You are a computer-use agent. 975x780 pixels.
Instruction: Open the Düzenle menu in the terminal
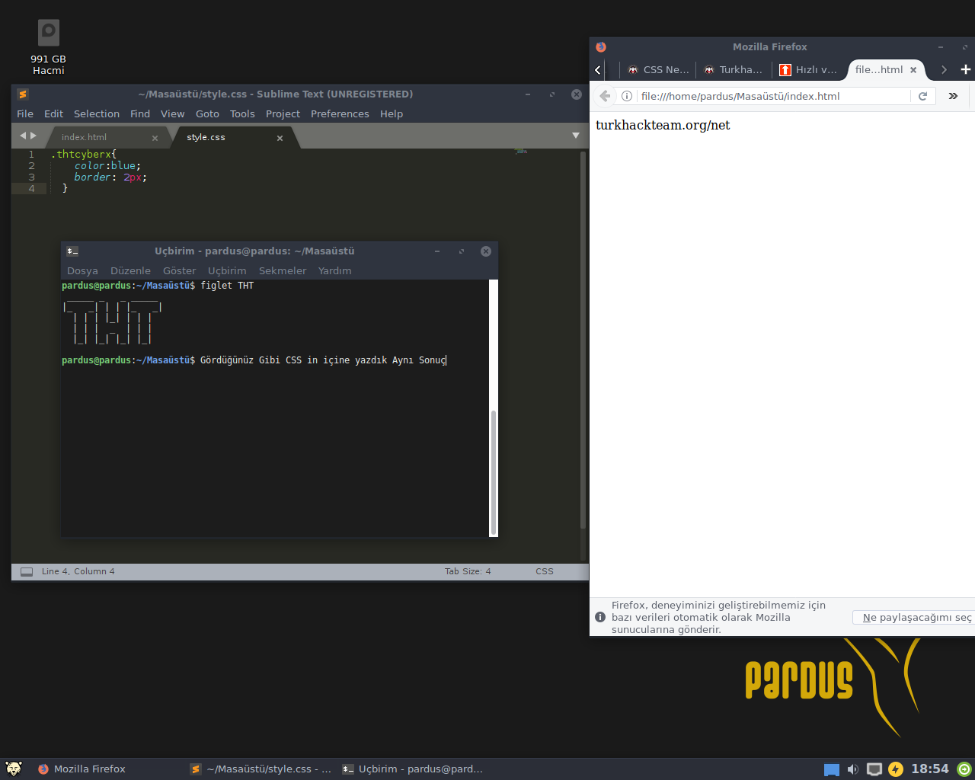[x=130, y=270]
